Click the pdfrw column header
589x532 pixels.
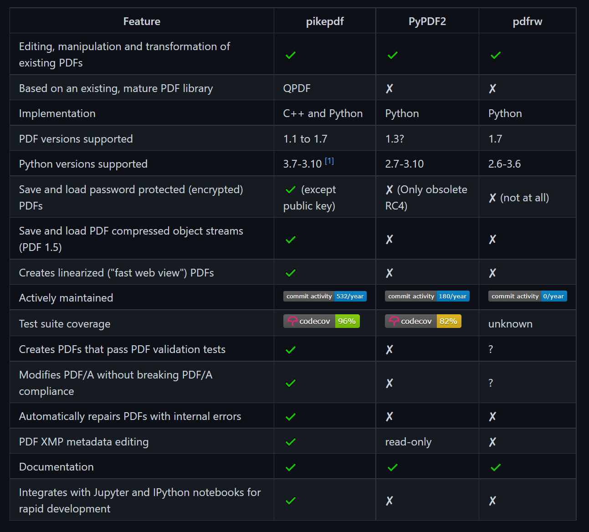[x=528, y=21]
